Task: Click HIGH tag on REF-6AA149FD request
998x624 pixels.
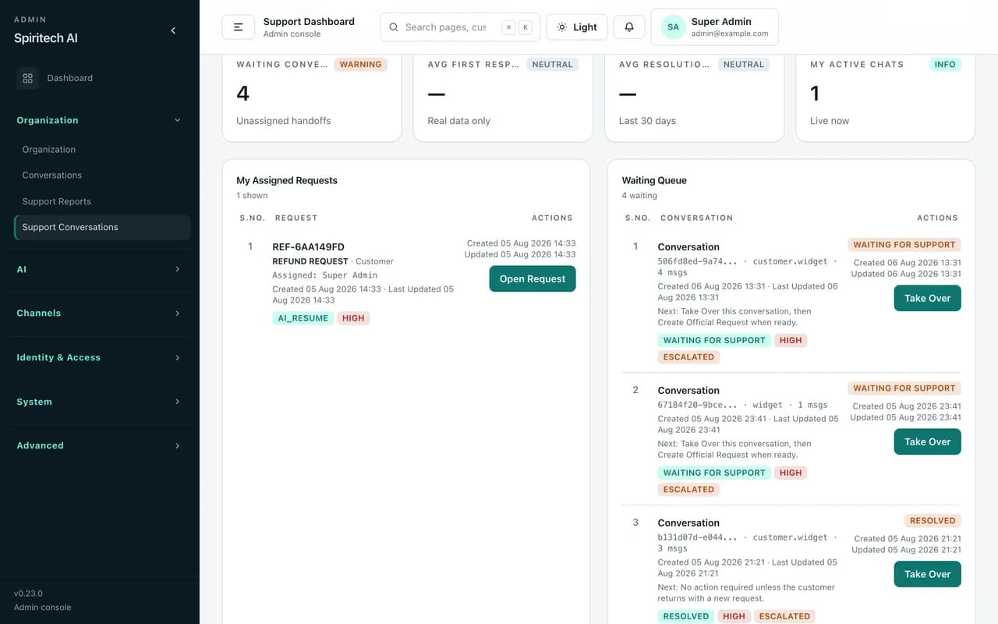Action: pyautogui.click(x=353, y=318)
